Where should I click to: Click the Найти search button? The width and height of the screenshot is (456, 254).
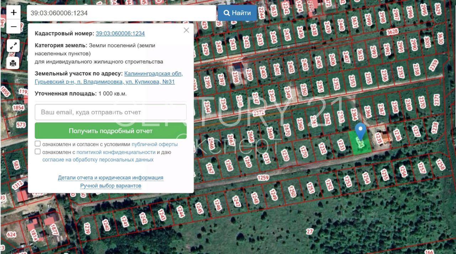coord(237,13)
